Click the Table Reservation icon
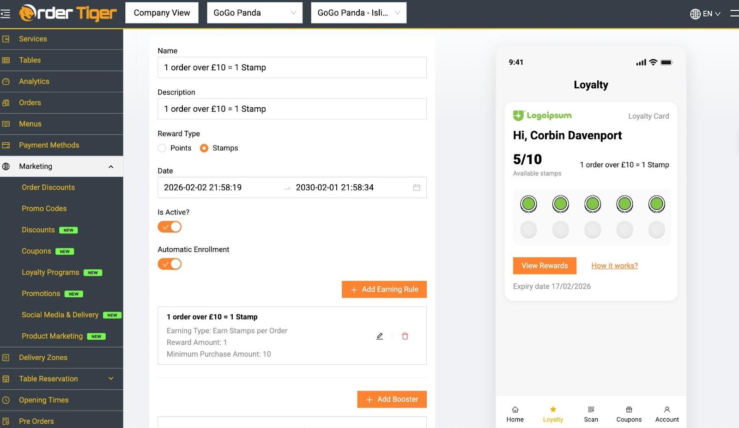Viewport: 739px width, 428px height. 6,379
